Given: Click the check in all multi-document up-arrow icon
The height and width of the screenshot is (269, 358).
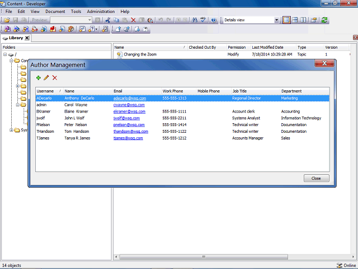Looking at the screenshot, I should [x=127, y=29].
